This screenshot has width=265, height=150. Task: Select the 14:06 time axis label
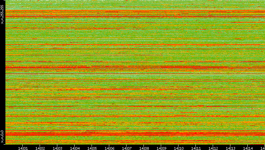coord(109,148)
